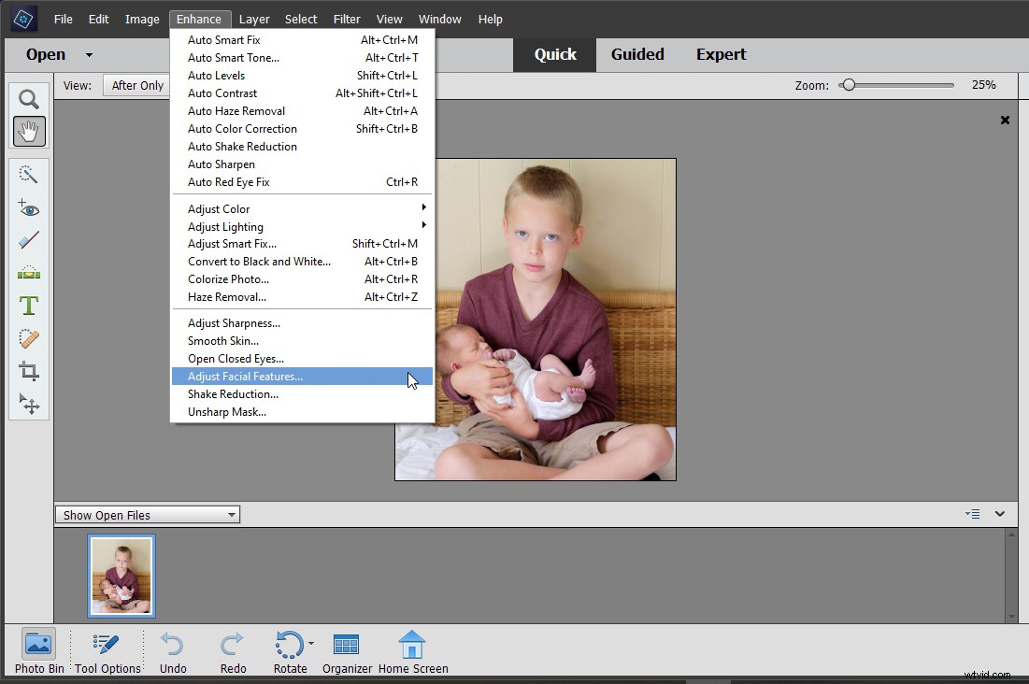Select the Zoom tool
Image resolution: width=1029 pixels, height=684 pixels.
[28, 99]
